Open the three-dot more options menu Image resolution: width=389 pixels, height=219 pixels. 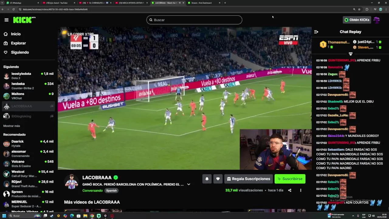tap(301, 190)
